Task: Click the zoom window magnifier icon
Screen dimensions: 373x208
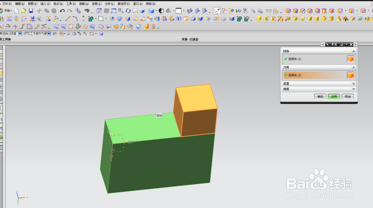Action: click(114, 11)
